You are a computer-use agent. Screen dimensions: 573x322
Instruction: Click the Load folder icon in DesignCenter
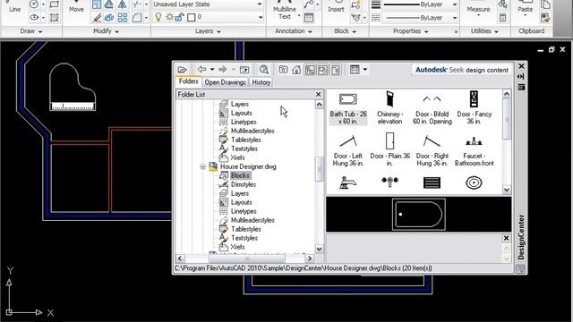click(182, 70)
